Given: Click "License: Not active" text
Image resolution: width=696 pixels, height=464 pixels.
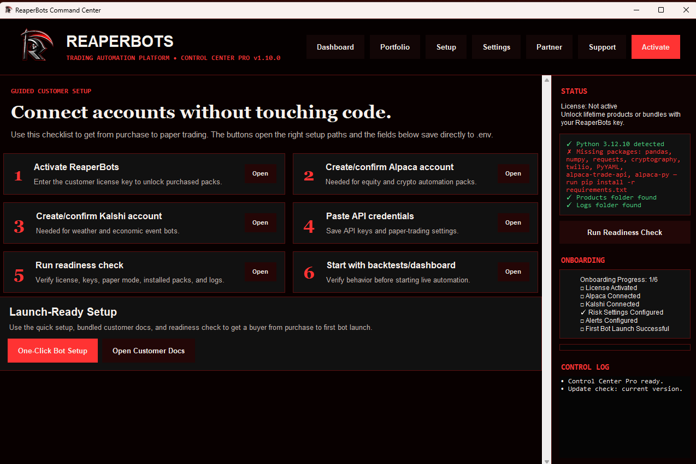Looking at the screenshot, I should pyautogui.click(x=589, y=106).
